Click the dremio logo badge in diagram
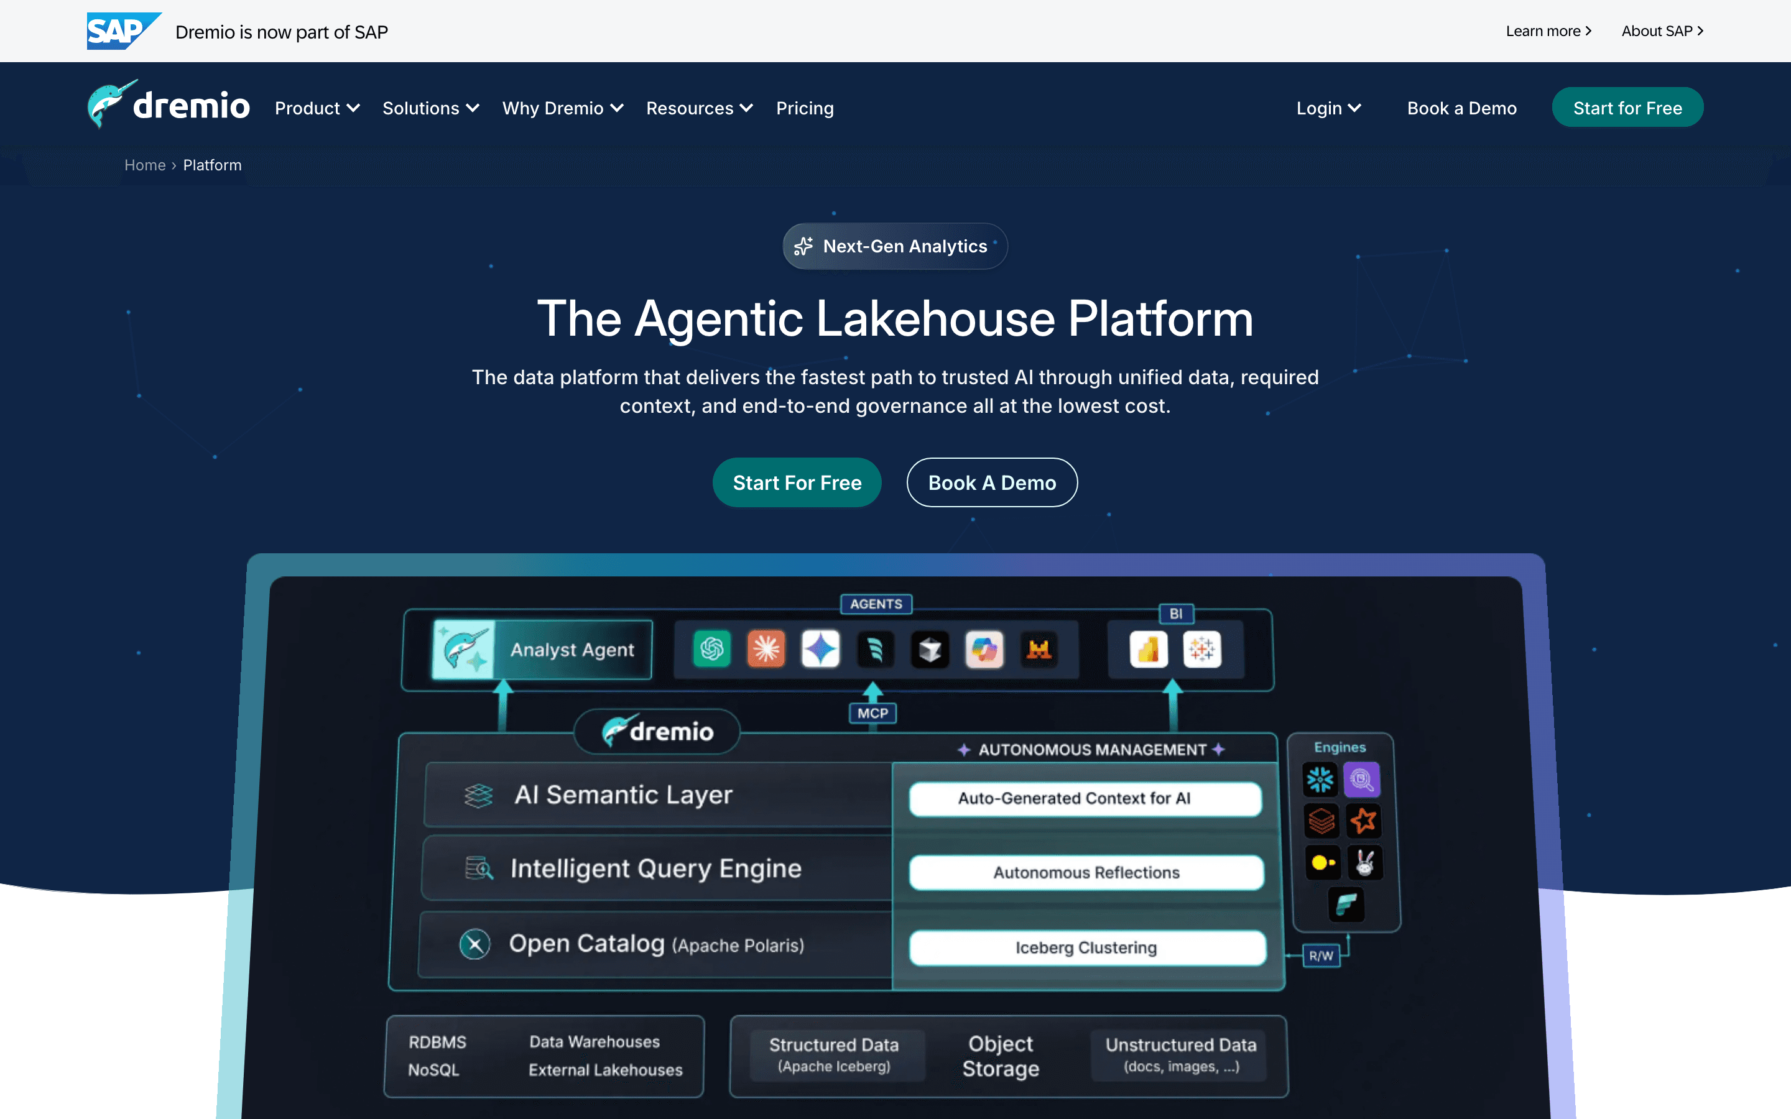Viewport: 1791px width, 1119px height. pos(657,731)
